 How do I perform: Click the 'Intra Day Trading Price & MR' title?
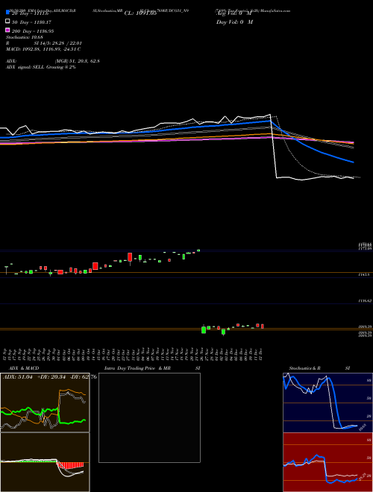[x=137, y=368]
